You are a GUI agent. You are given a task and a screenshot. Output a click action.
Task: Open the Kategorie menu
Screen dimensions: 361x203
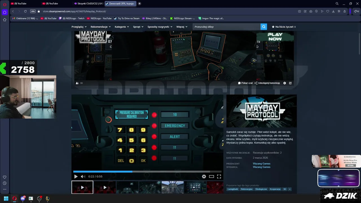(122, 27)
